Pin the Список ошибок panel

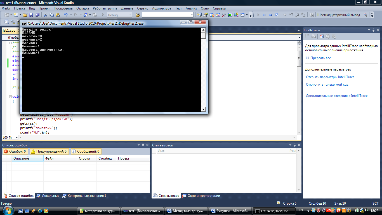(x=143, y=145)
